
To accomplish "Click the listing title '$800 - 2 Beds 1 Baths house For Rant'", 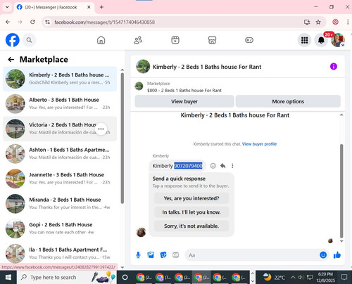I will 184,91.
